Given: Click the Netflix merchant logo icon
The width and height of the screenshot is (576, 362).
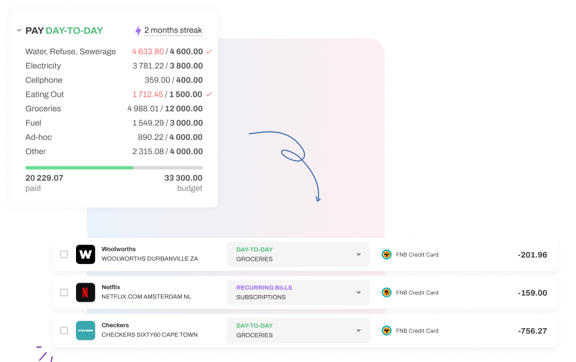Looking at the screenshot, I should click(x=86, y=292).
